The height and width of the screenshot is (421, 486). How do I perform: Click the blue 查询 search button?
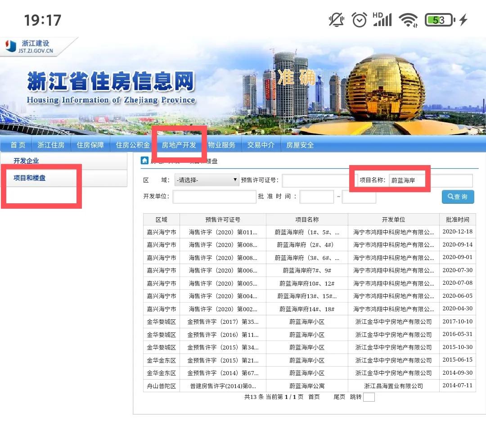(458, 197)
